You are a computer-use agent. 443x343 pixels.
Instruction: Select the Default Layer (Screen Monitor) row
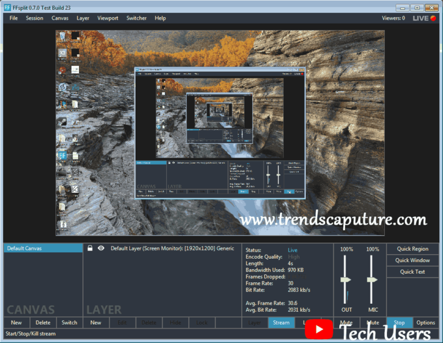tap(163, 248)
